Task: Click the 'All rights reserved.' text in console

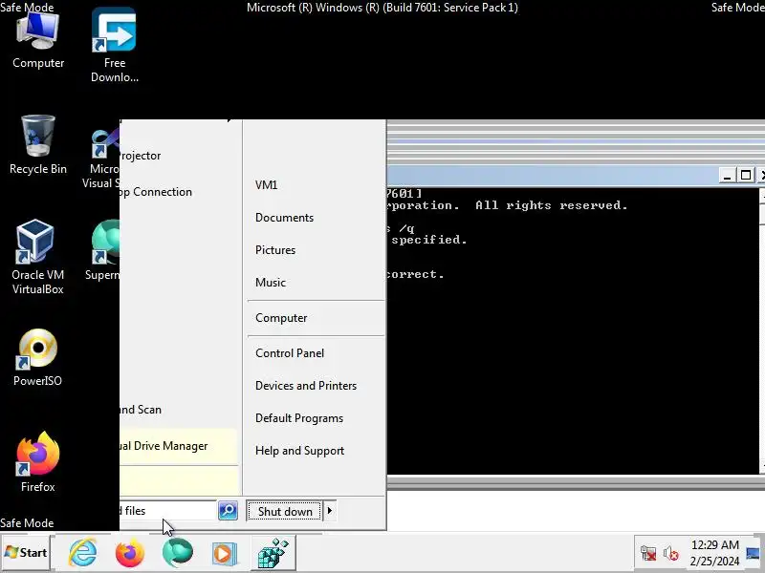Action: (x=552, y=205)
